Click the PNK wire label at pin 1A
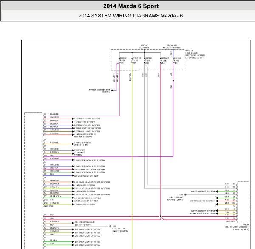This screenshot has height=249, width=255. (52, 215)
